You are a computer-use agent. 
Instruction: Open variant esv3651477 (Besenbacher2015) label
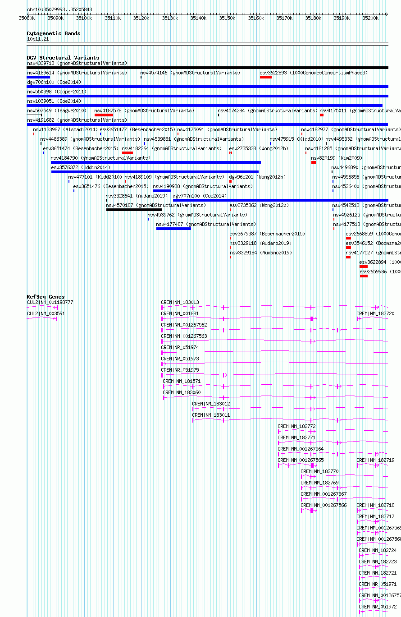(137, 129)
